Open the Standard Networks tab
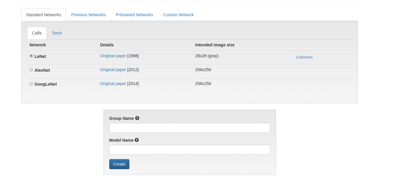 [43, 14]
